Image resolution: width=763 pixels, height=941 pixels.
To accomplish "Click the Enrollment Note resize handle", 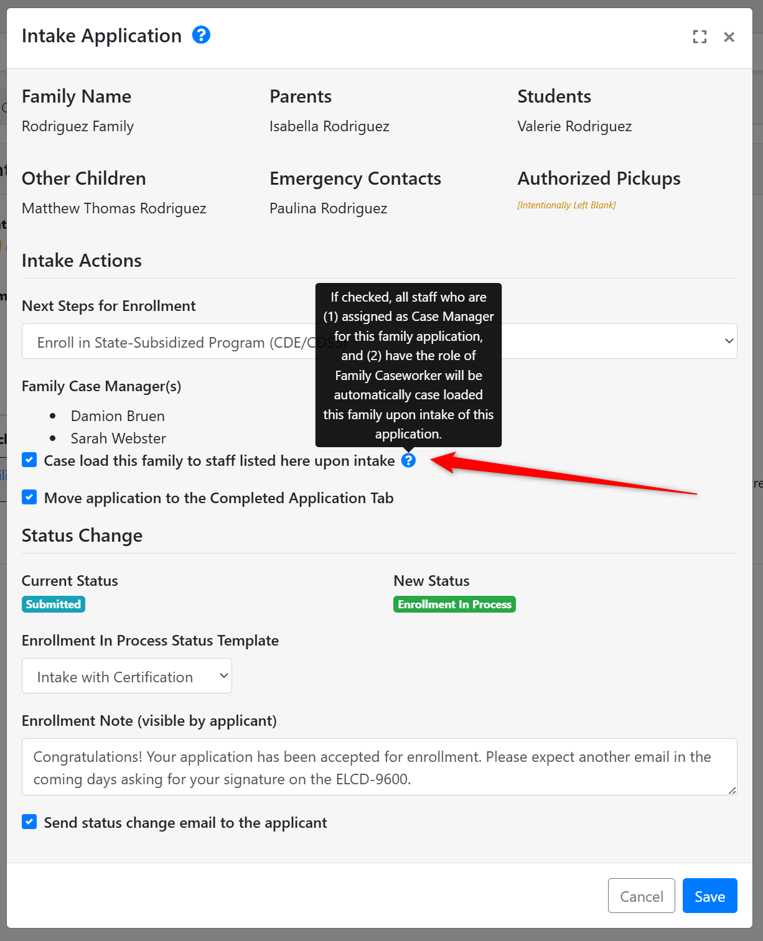I will point(732,790).
